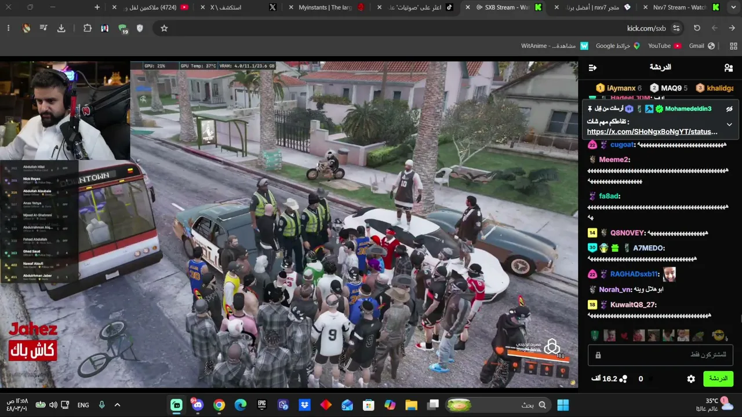Switch ENG keyboard language
Viewport: 742px width, 417px height.
point(83,405)
